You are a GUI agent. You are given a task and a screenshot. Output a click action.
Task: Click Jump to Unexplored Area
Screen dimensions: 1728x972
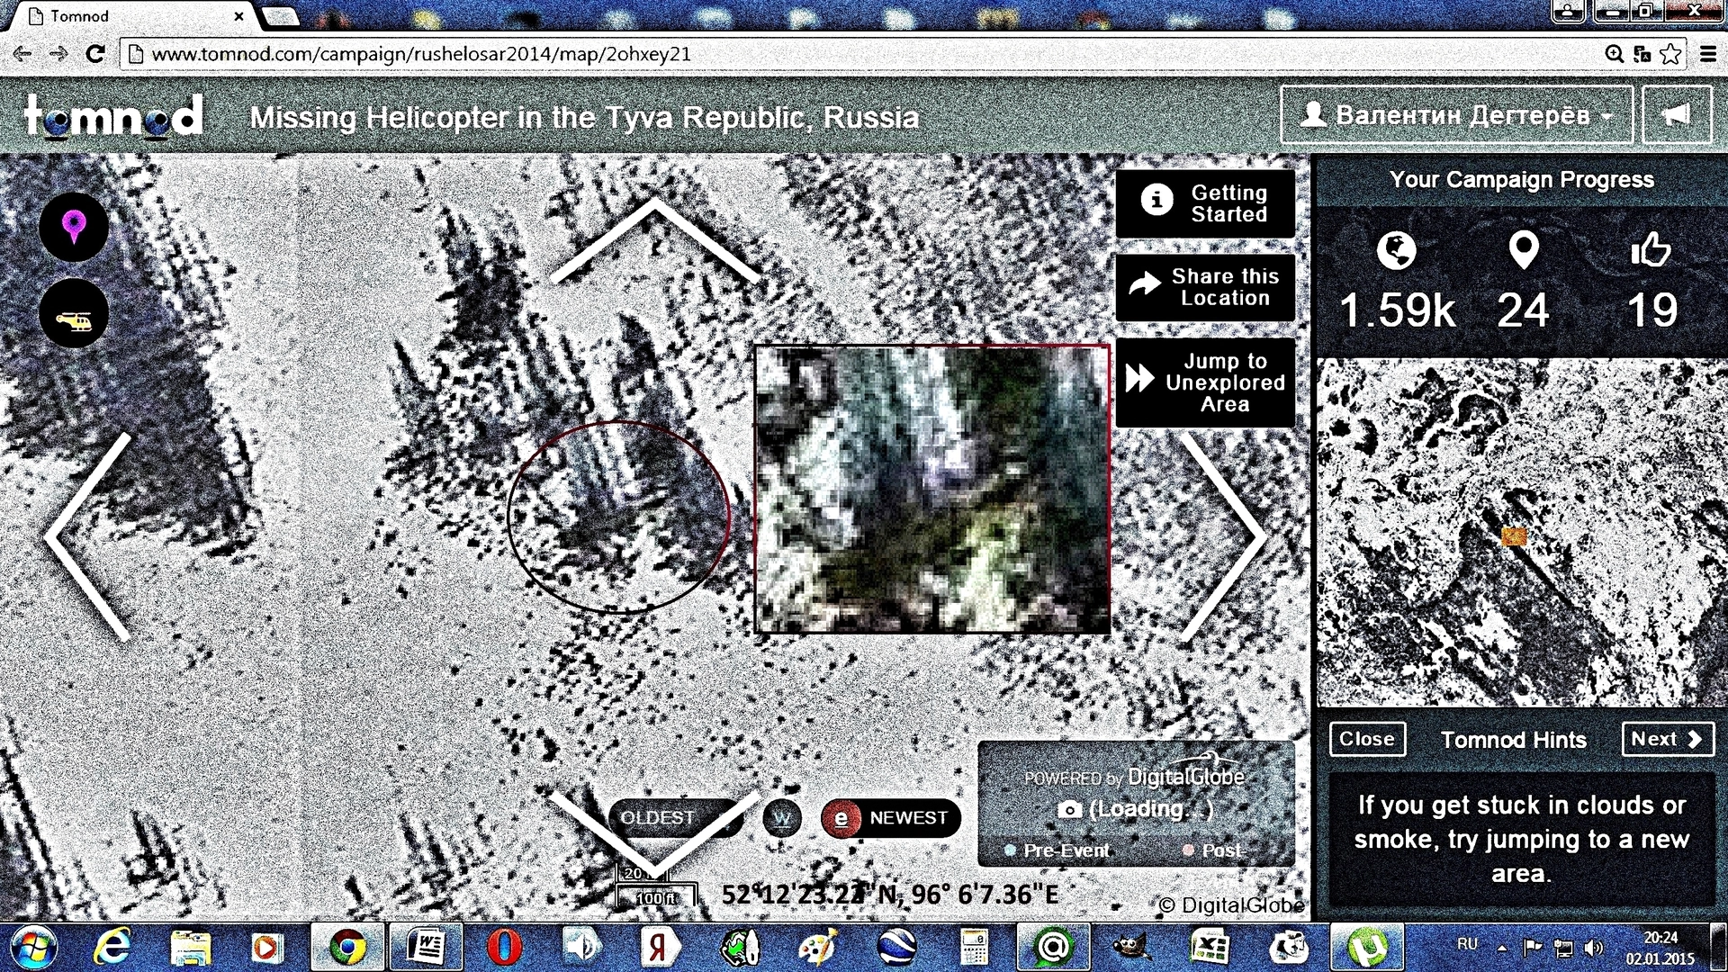tap(1205, 382)
